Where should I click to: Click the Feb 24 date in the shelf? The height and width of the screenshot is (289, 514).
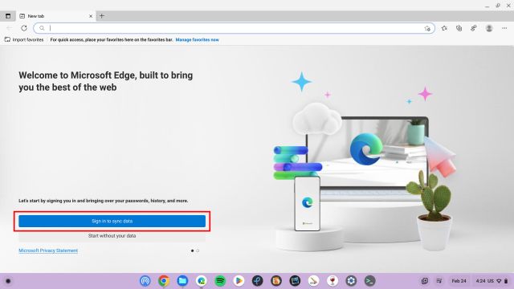coord(459,281)
